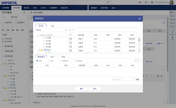Focus the top 사용자 조회 search box

pyautogui.click(x=89, y=2)
